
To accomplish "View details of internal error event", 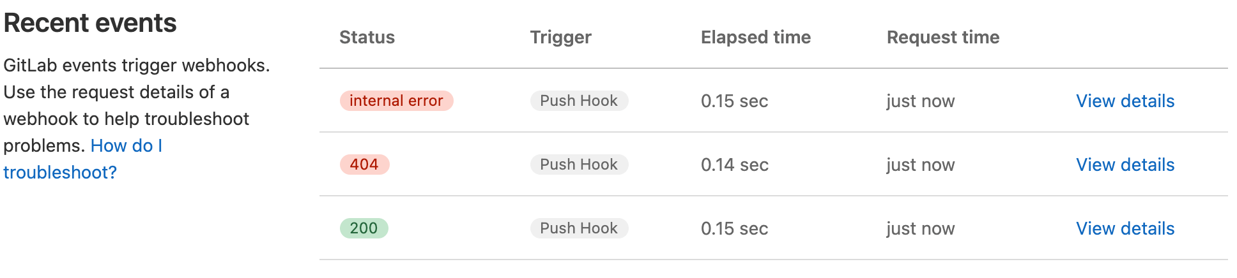I will pos(1125,101).
